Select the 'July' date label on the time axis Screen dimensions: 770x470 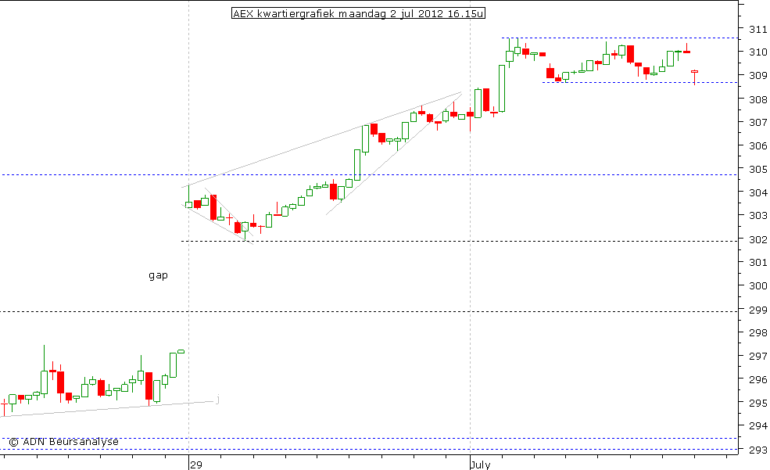[480, 465]
